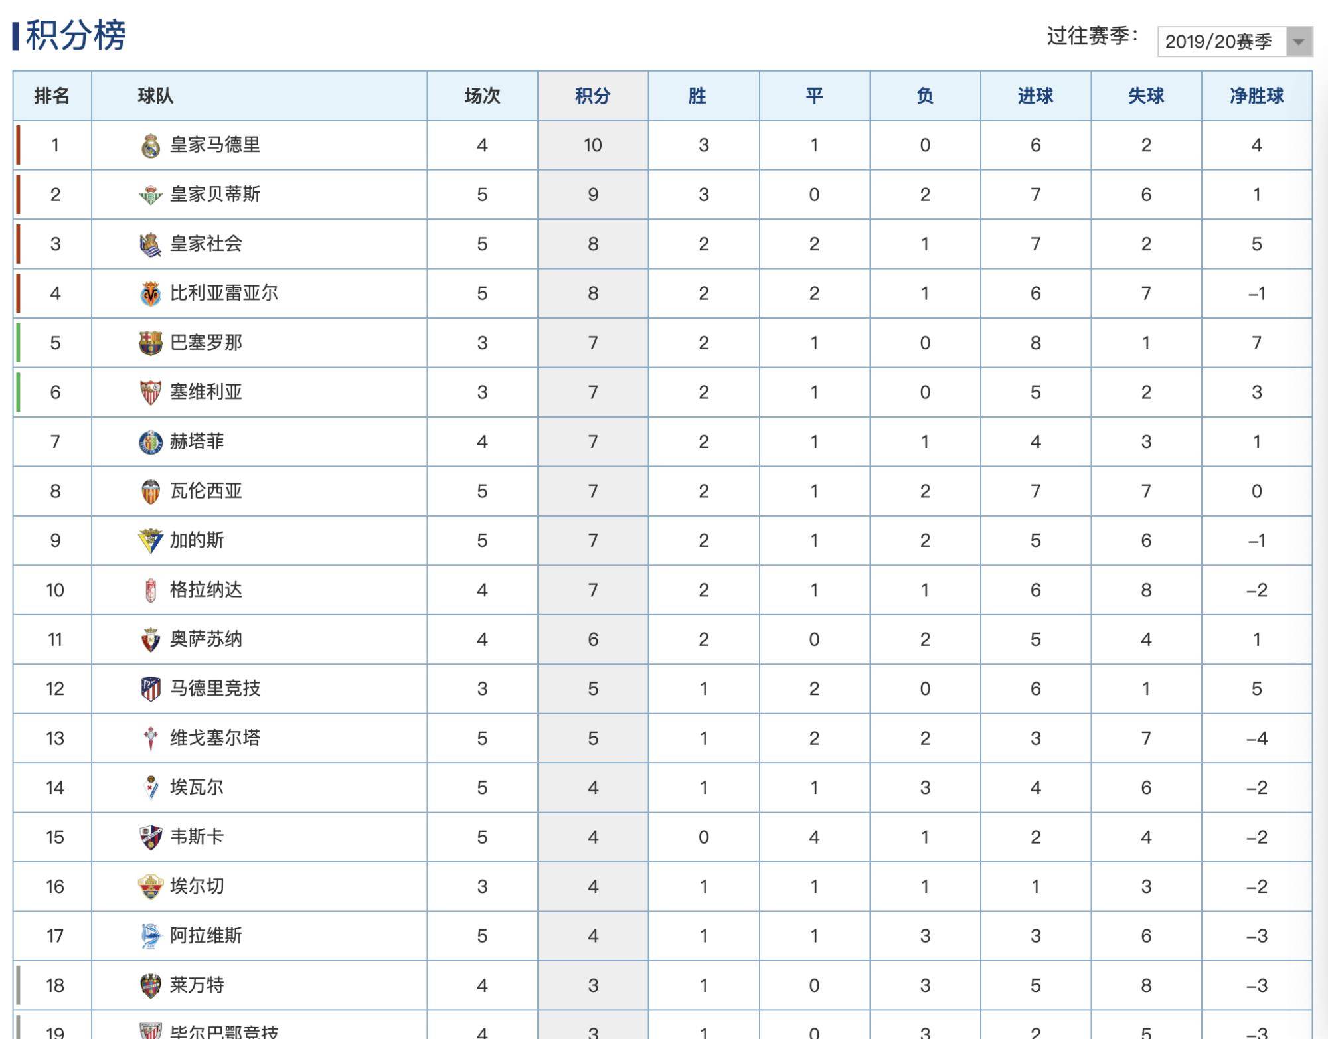
Task: Click the Valencia bat crest icon
Action: point(151,491)
